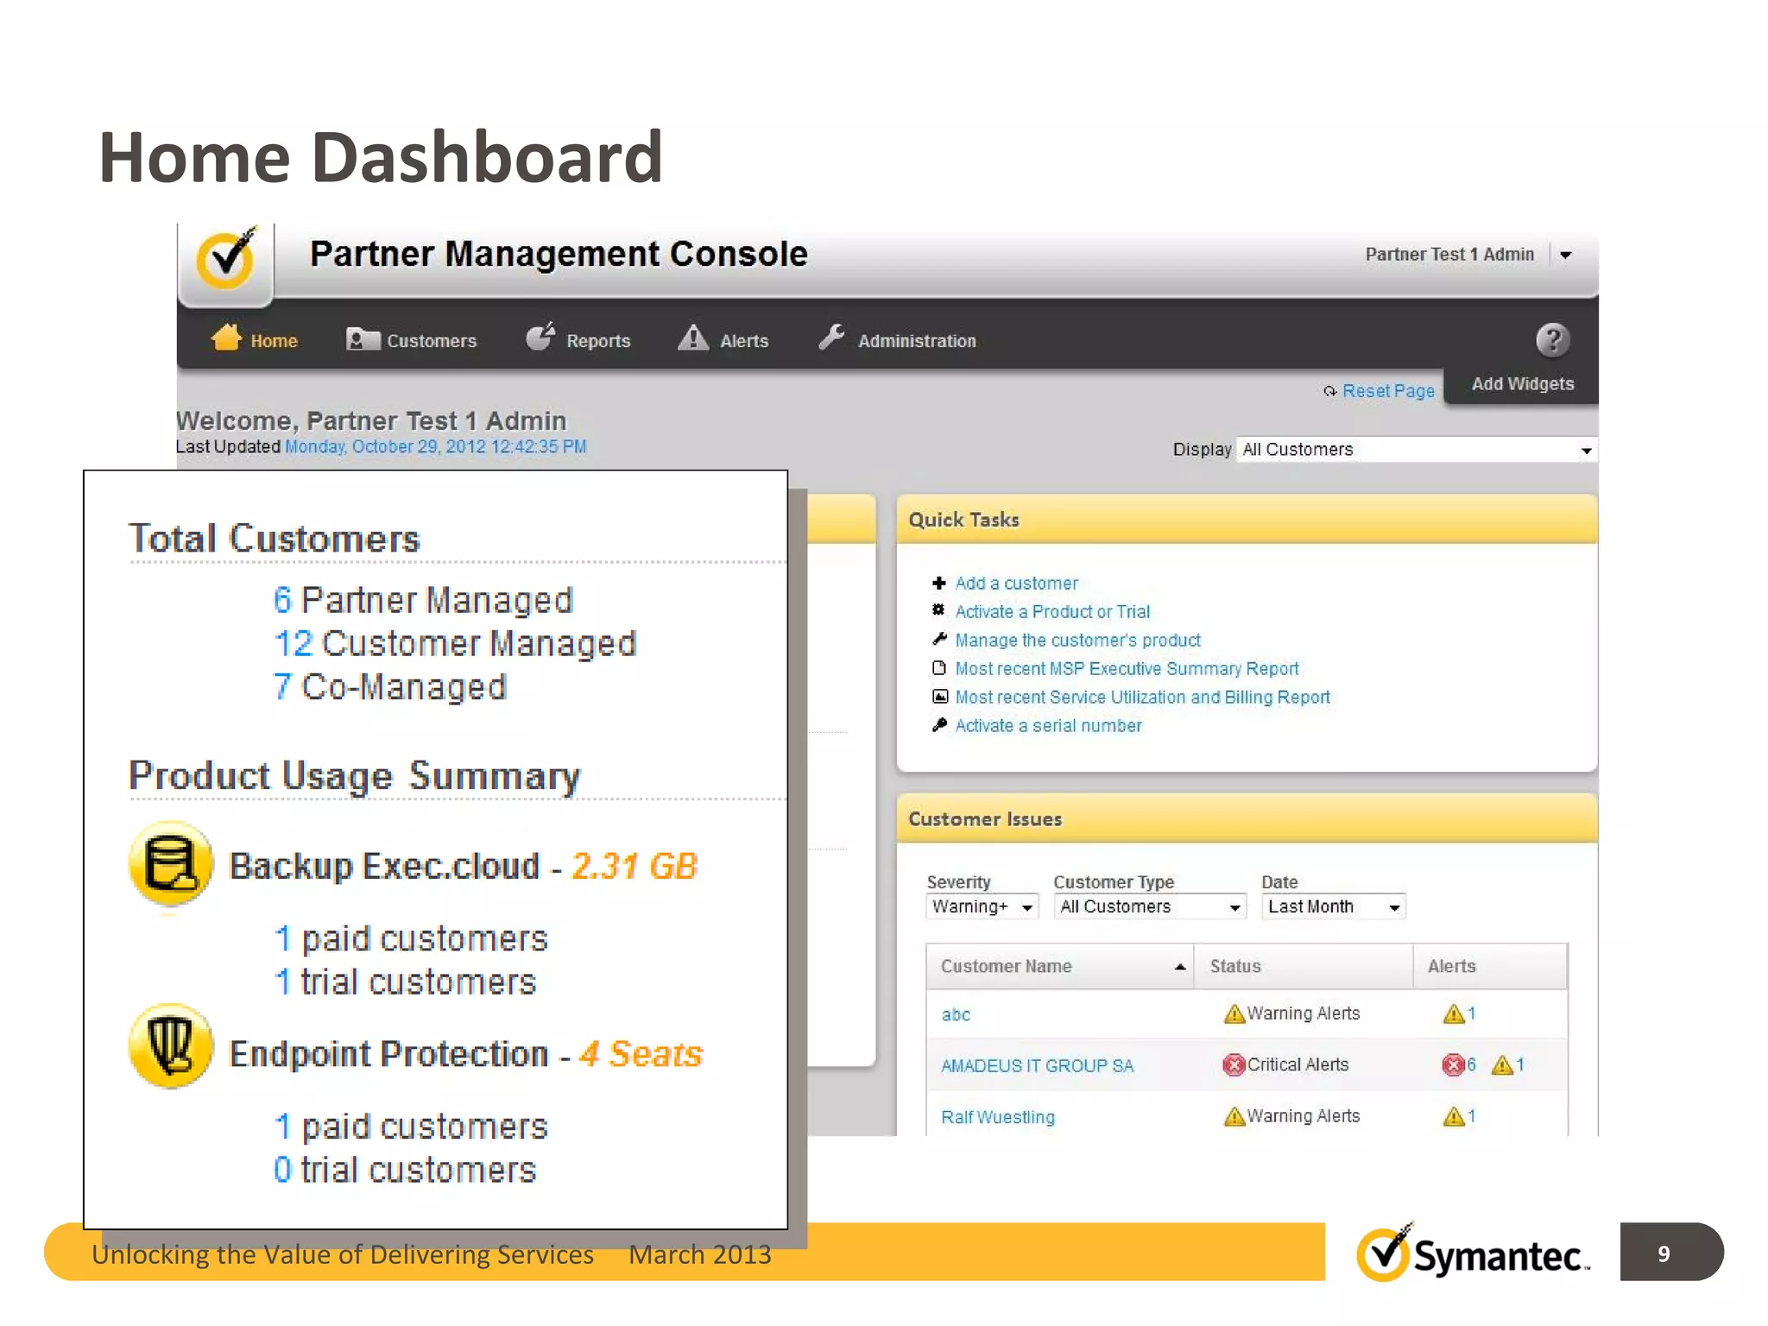
Task: Open help via the question mark icon
Action: click(1552, 340)
